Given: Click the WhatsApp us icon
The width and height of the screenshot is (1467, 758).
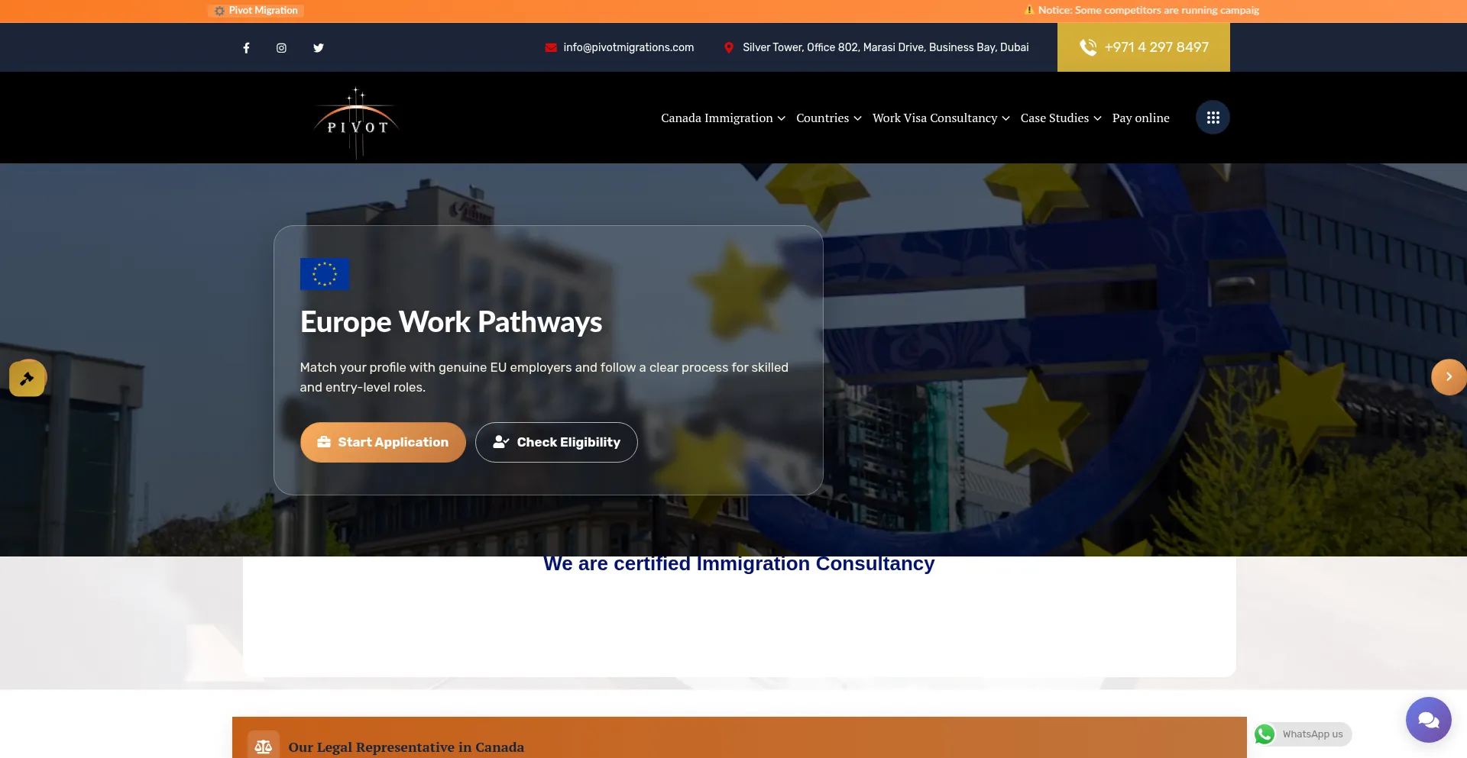Looking at the screenshot, I should point(1265,734).
